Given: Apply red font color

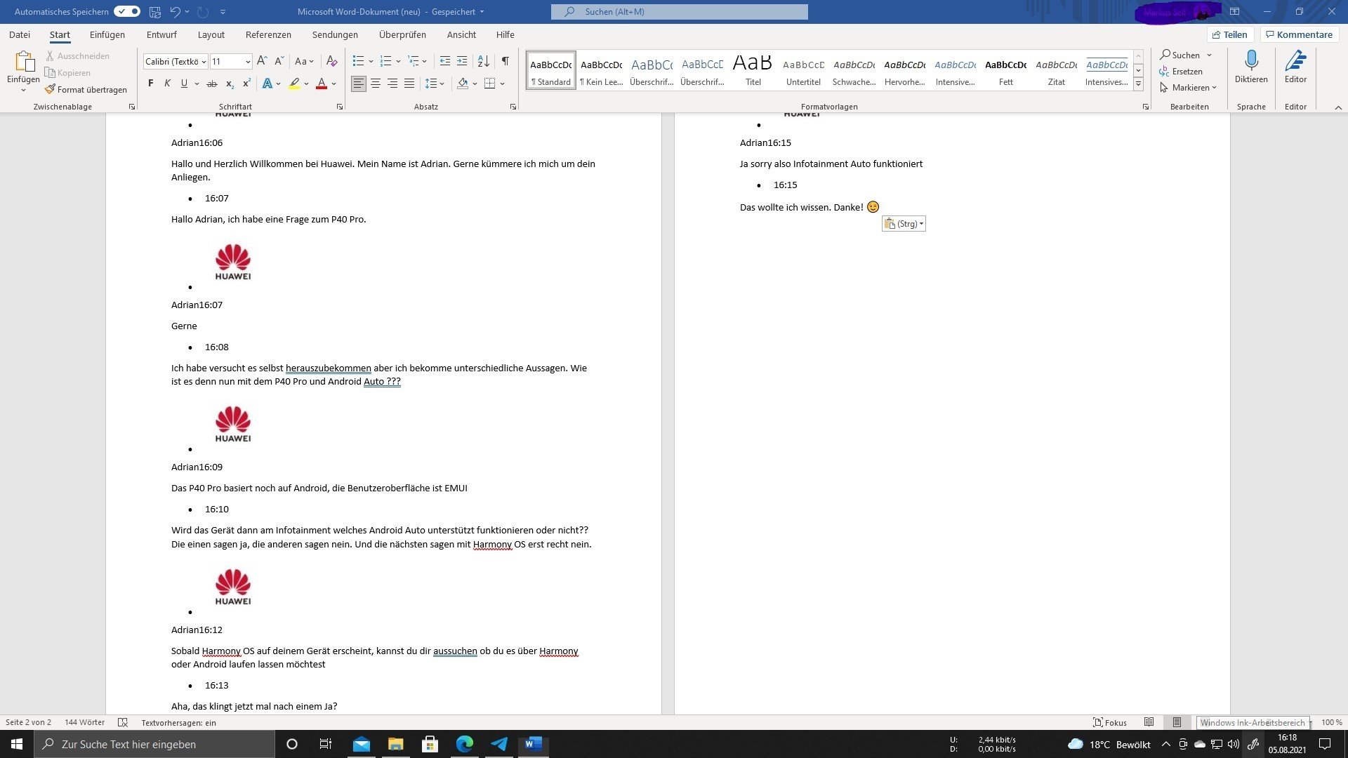Looking at the screenshot, I should [322, 84].
